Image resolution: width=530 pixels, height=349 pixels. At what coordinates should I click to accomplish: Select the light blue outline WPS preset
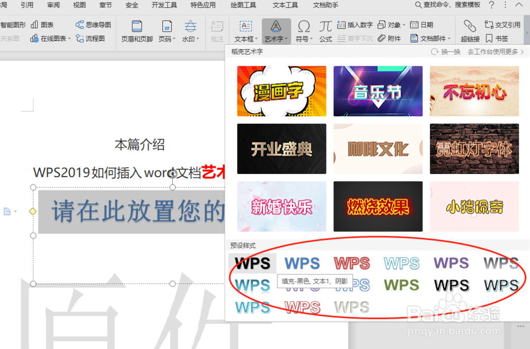click(x=402, y=263)
